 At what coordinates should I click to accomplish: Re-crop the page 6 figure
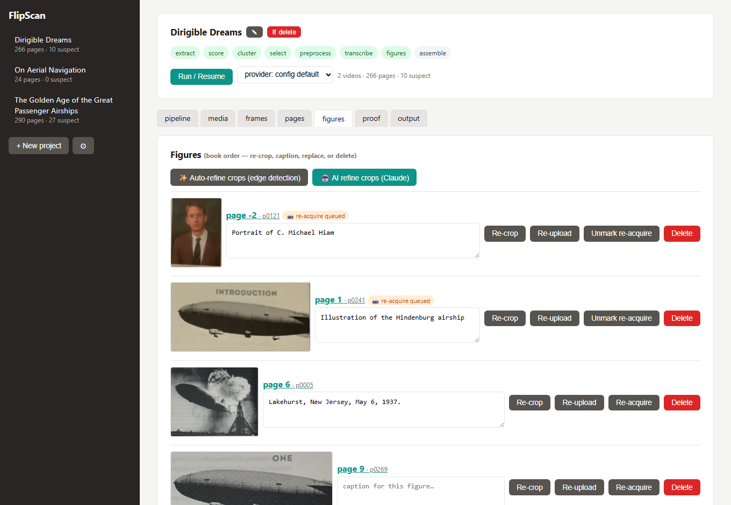tap(529, 403)
